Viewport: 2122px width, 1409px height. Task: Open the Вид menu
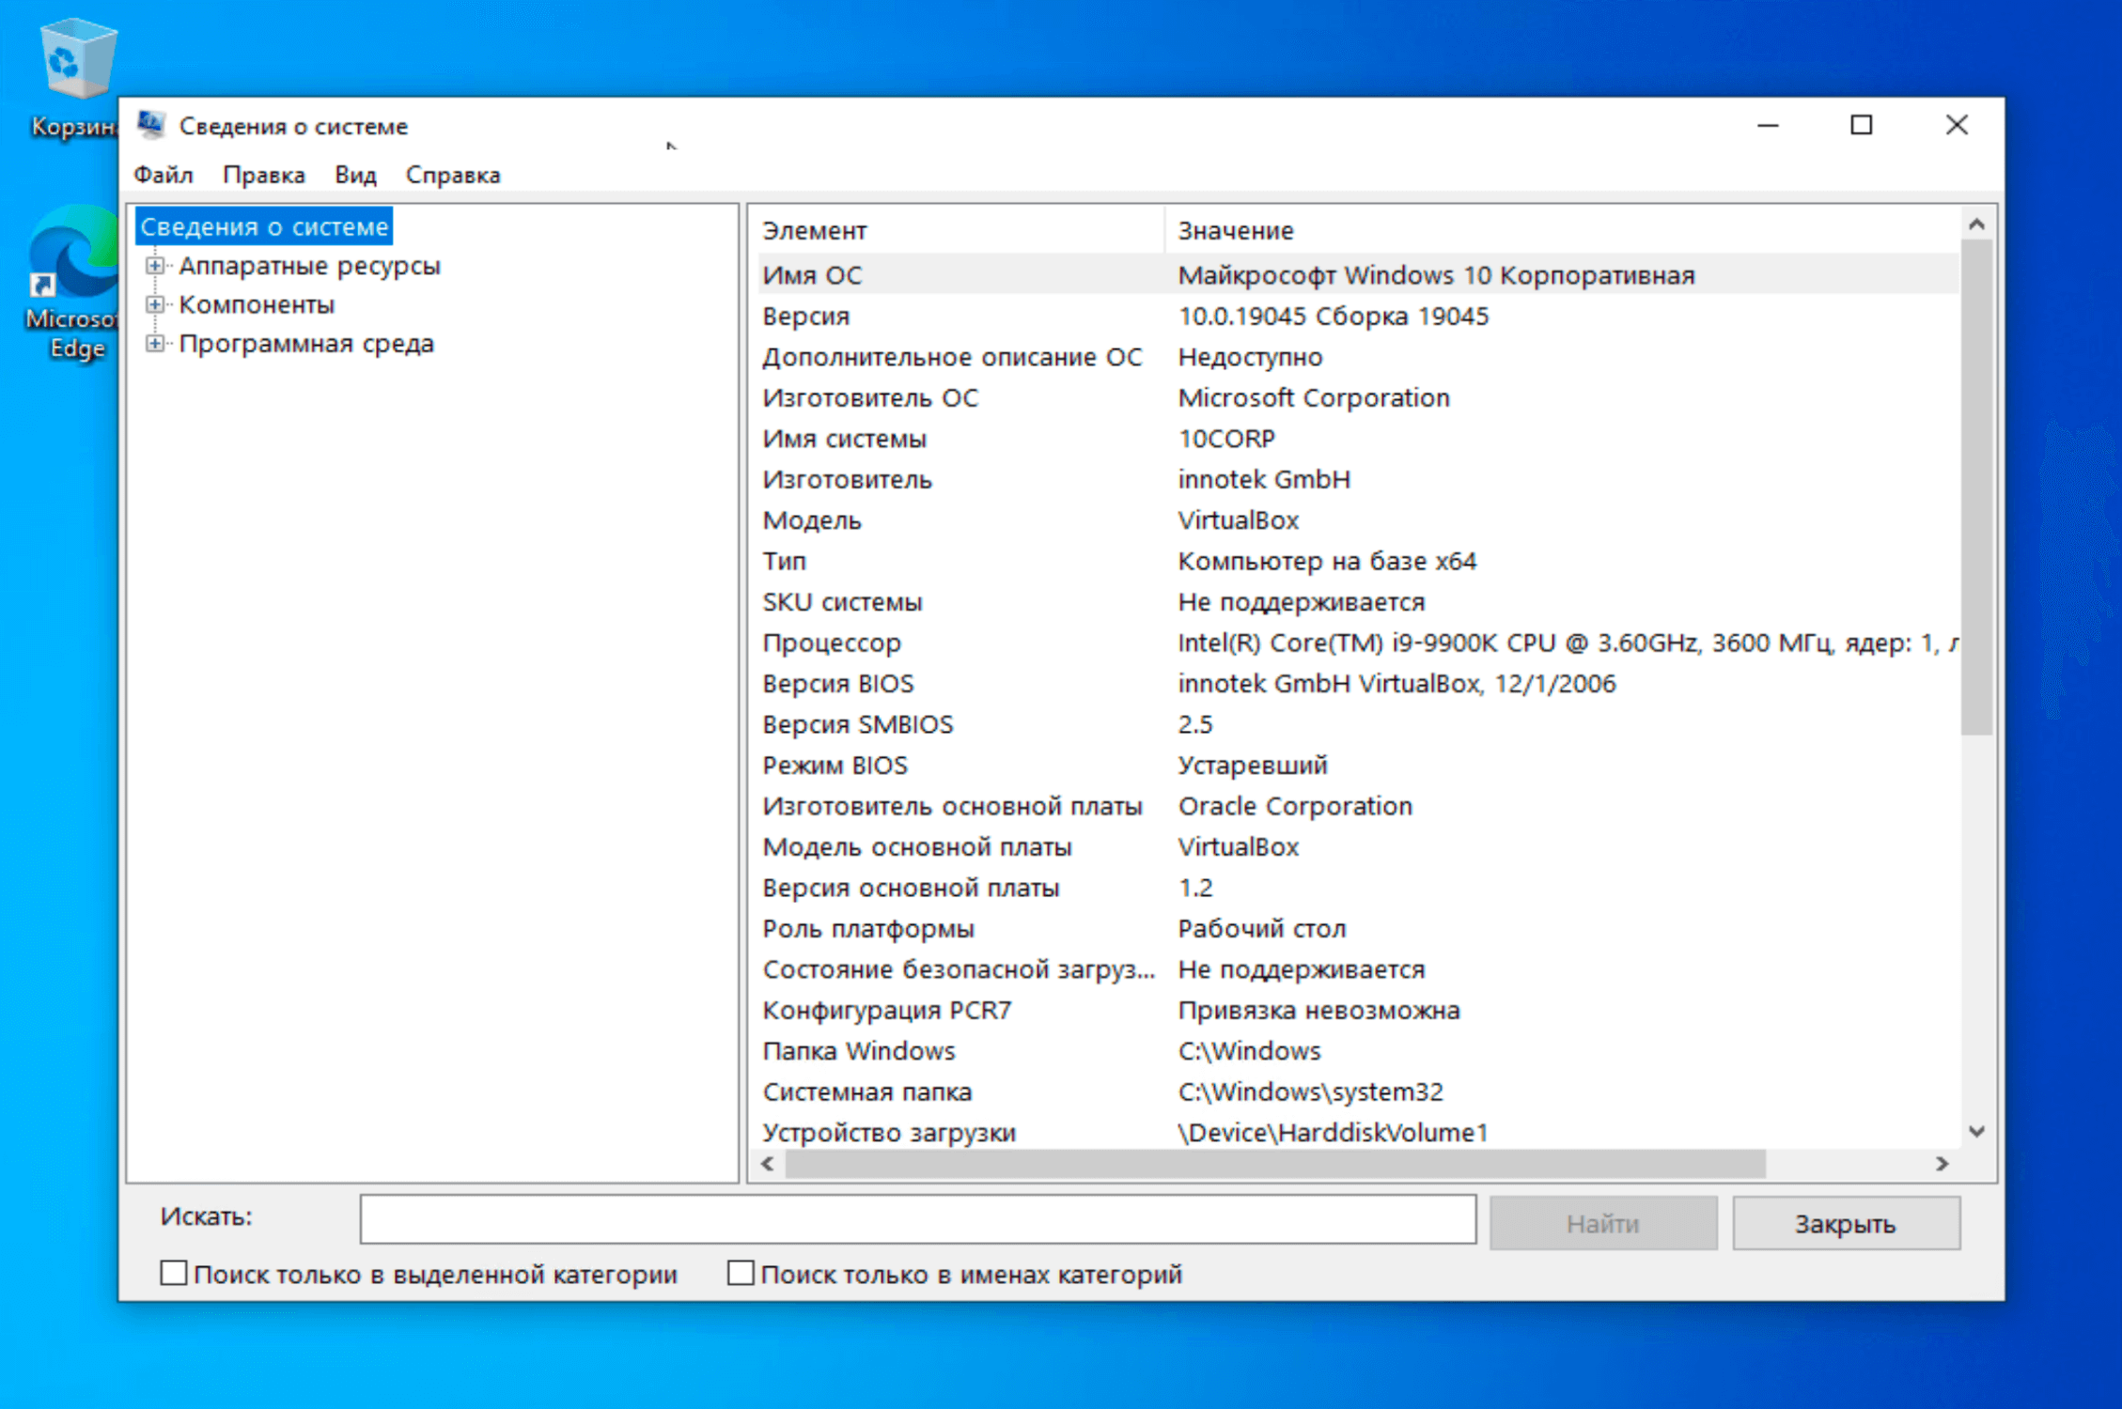click(355, 175)
